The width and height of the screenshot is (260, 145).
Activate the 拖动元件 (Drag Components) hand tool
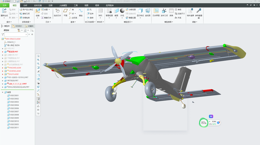pos(57,11)
